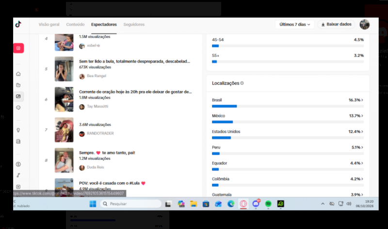Viewport: 388px width, 229px height.
Task: Open the Inspiration lightbulb sidebar icon
Action: click(x=18, y=130)
